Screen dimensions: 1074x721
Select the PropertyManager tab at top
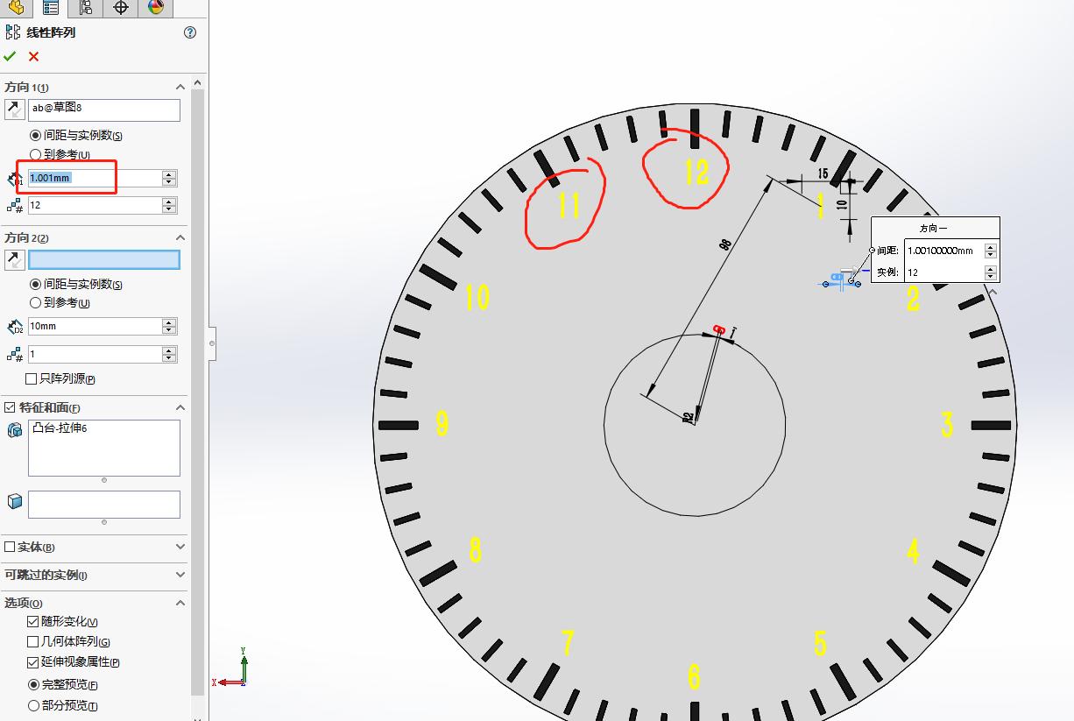[x=49, y=9]
